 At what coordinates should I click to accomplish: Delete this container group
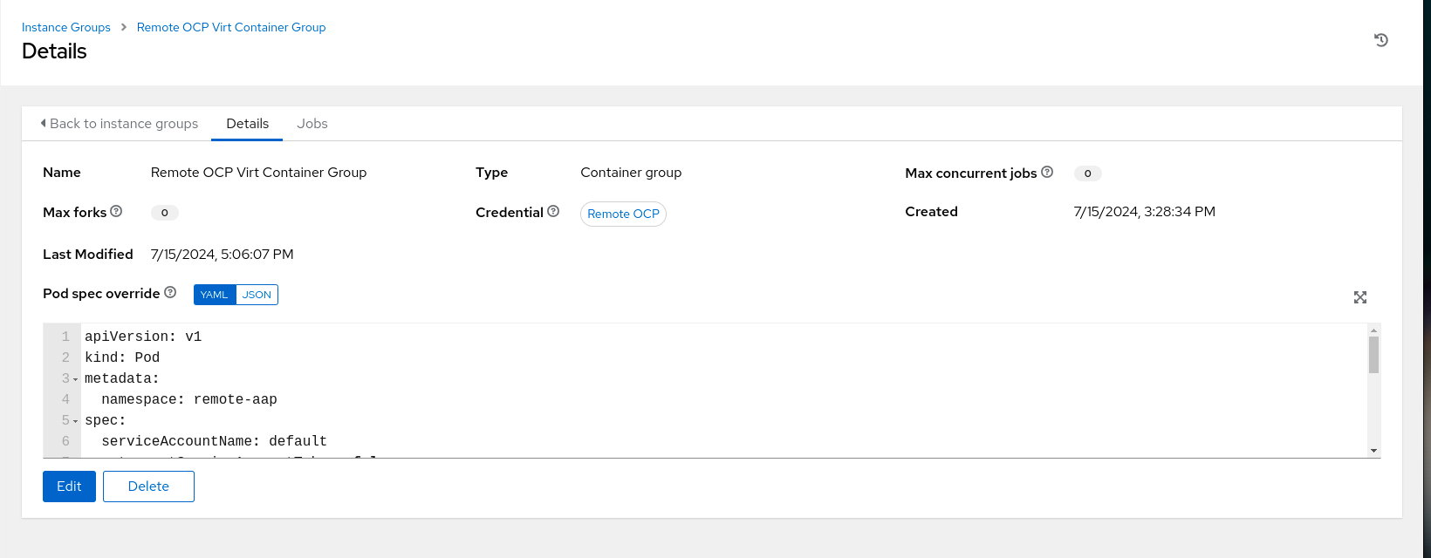click(x=148, y=487)
